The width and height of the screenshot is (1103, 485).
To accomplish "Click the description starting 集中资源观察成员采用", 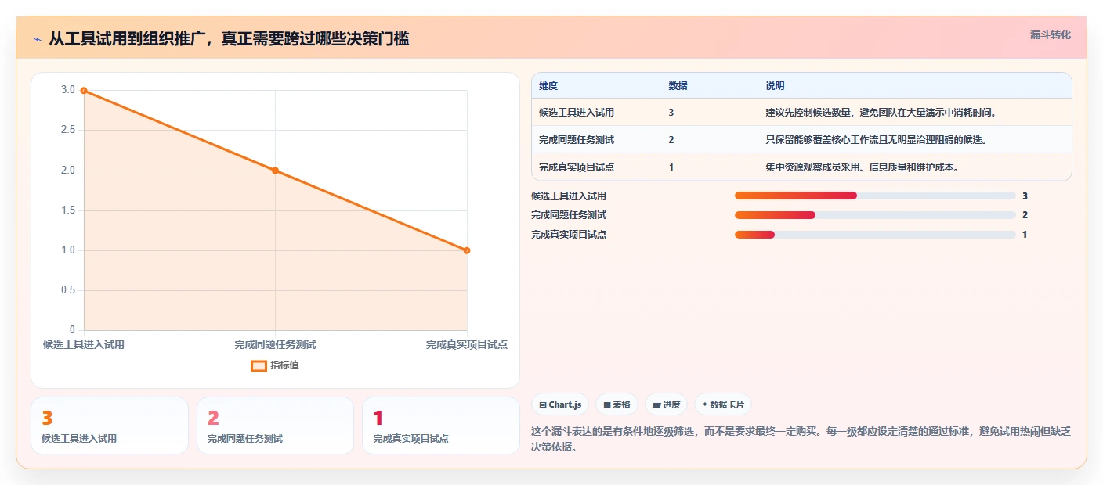I will [x=862, y=167].
